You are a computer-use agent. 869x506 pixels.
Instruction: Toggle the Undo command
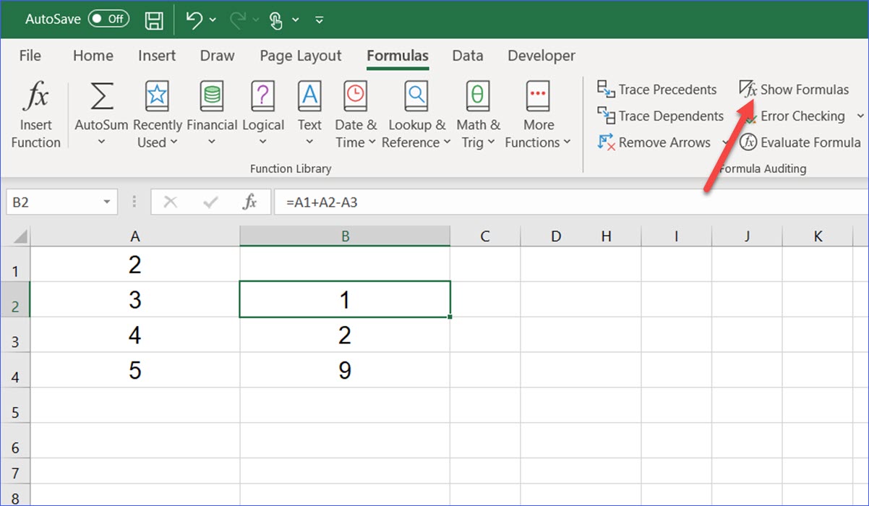click(x=194, y=20)
